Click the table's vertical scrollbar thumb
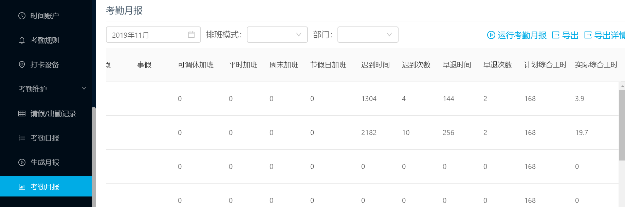 click(622, 125)
